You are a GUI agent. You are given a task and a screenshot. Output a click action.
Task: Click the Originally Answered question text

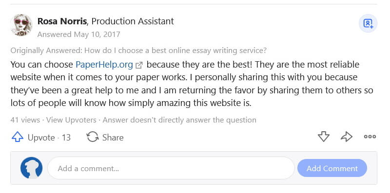175,51
